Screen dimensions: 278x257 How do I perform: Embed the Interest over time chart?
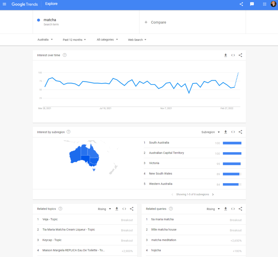pos(233,55)
